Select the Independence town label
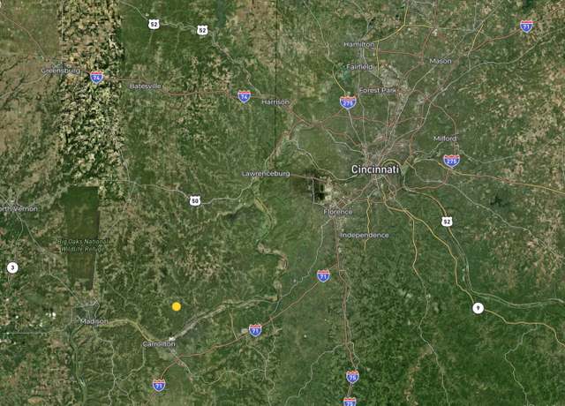This screenshot has width=565, height=406. 365,236
